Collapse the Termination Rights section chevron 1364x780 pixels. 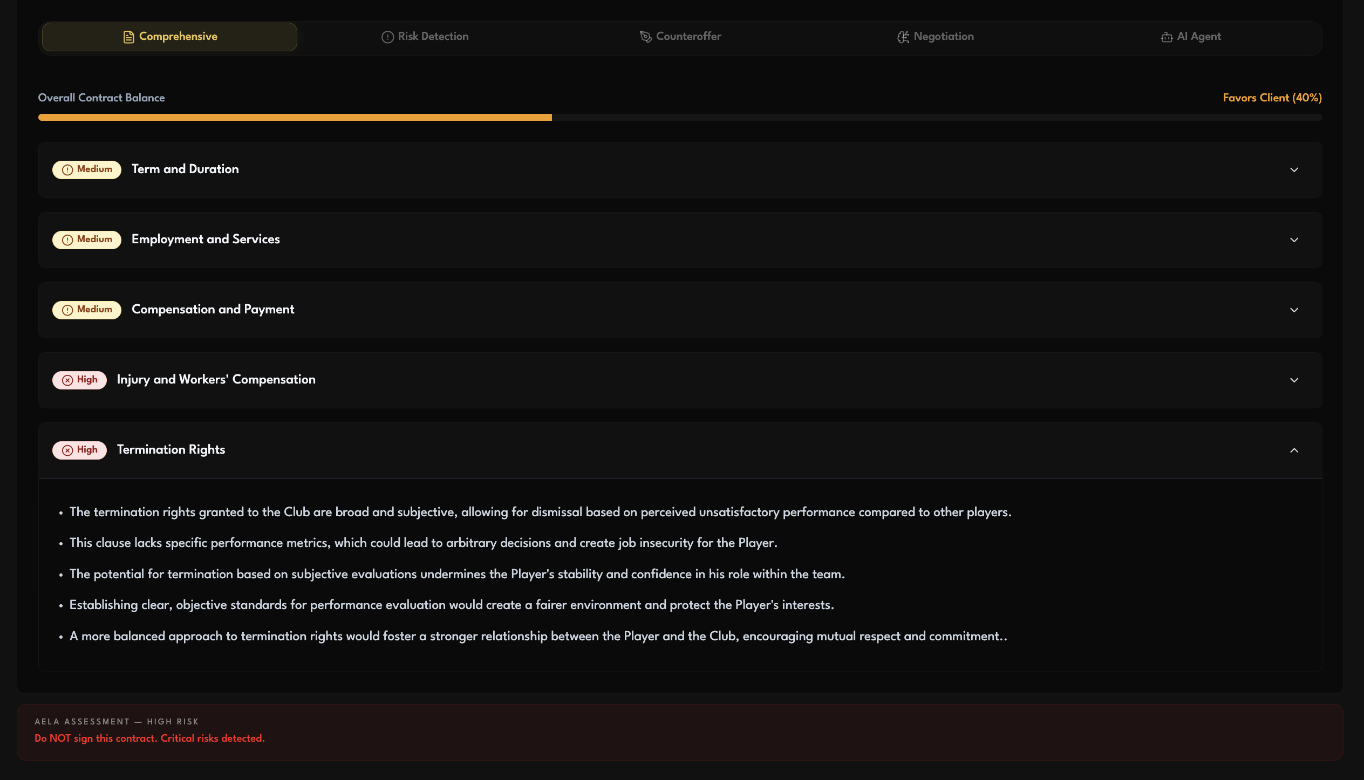(1294, 450)
